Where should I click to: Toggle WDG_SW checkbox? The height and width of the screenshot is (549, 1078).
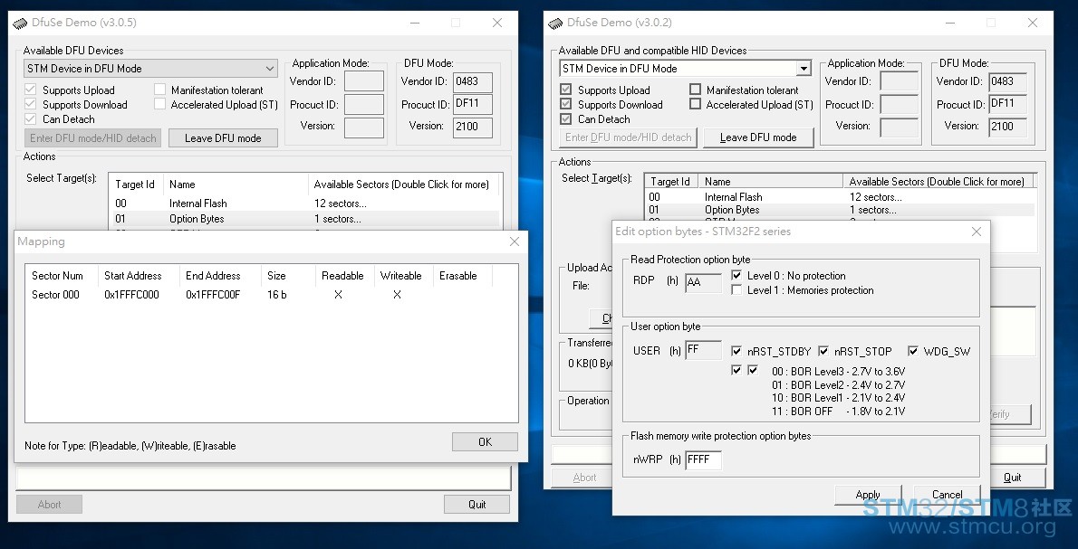(x=913, y=351)
